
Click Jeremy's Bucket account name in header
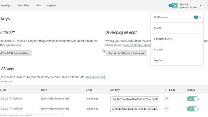pyautogui.click(x=188, y=7)
